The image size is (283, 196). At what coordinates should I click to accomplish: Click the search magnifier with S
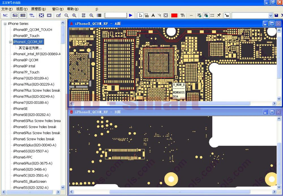click(x=91, y=16)
